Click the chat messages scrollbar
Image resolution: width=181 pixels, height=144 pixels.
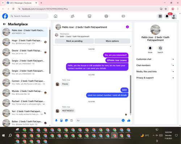[130, 94]
